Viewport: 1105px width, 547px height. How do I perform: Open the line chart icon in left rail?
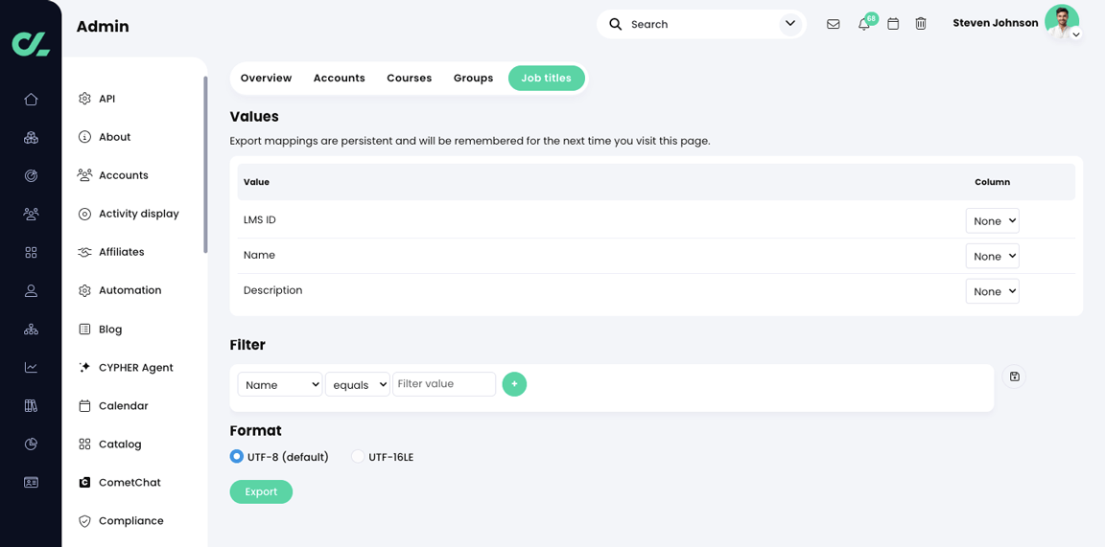(31, 367)
